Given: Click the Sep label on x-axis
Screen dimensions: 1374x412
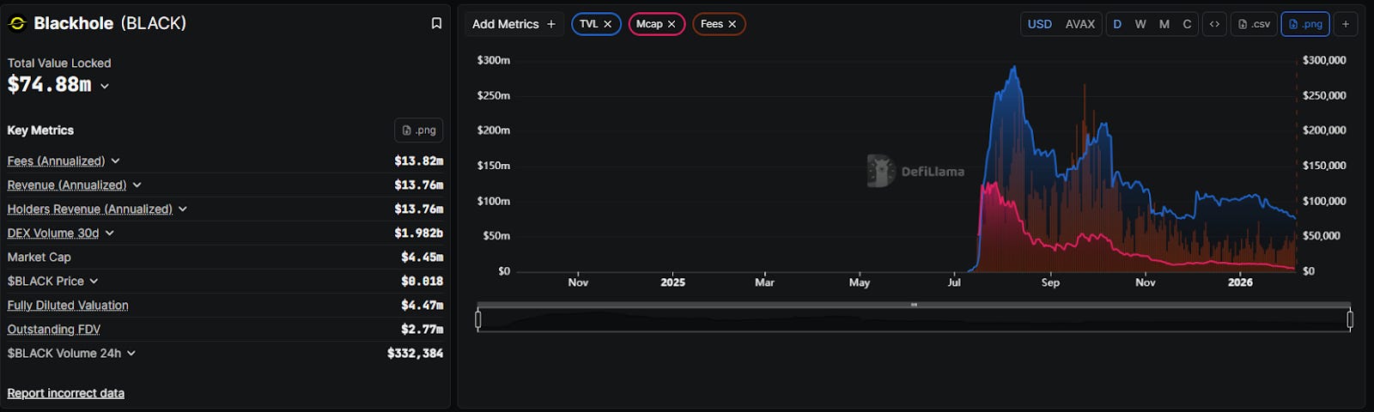Looking at the screenshot, I should (x=1050, y=282).
